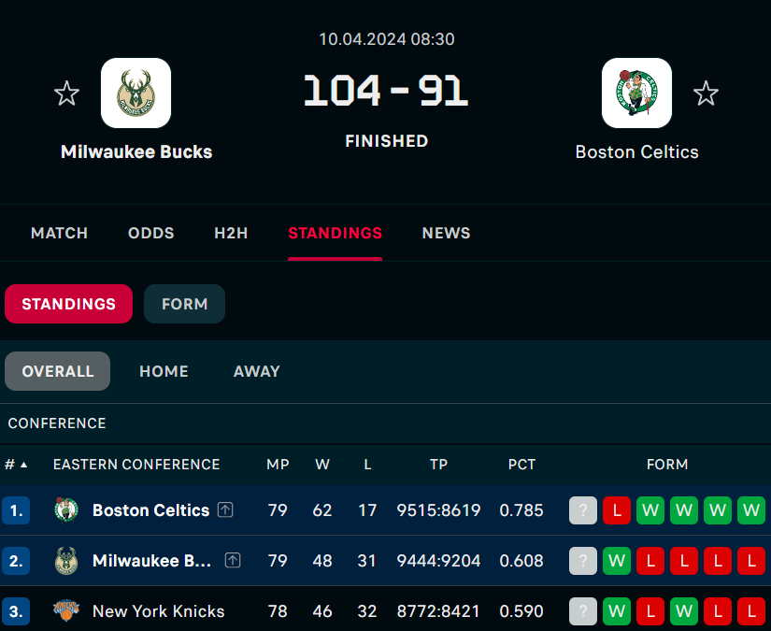Switch to the ODDS tab
This screenshot has width=771, height=631.
tap(151, 233)
